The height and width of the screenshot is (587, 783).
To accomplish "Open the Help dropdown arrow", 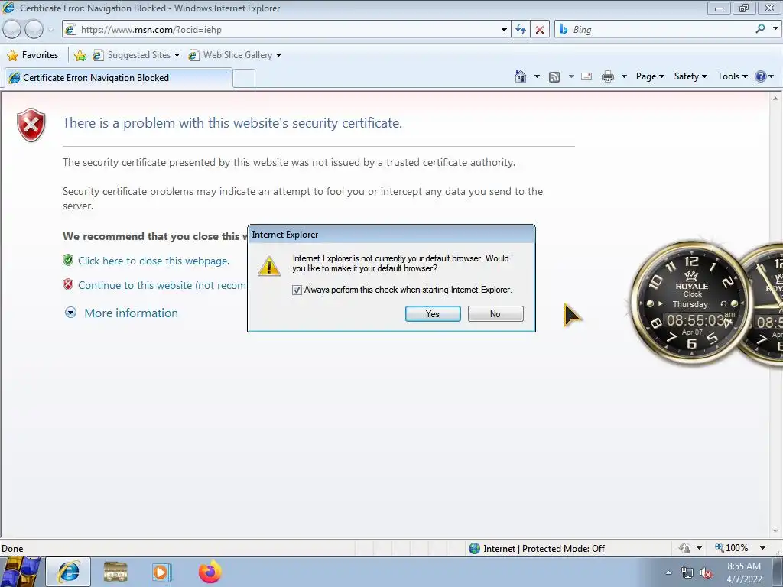I will pyautogui.click(x=772, y=76).
